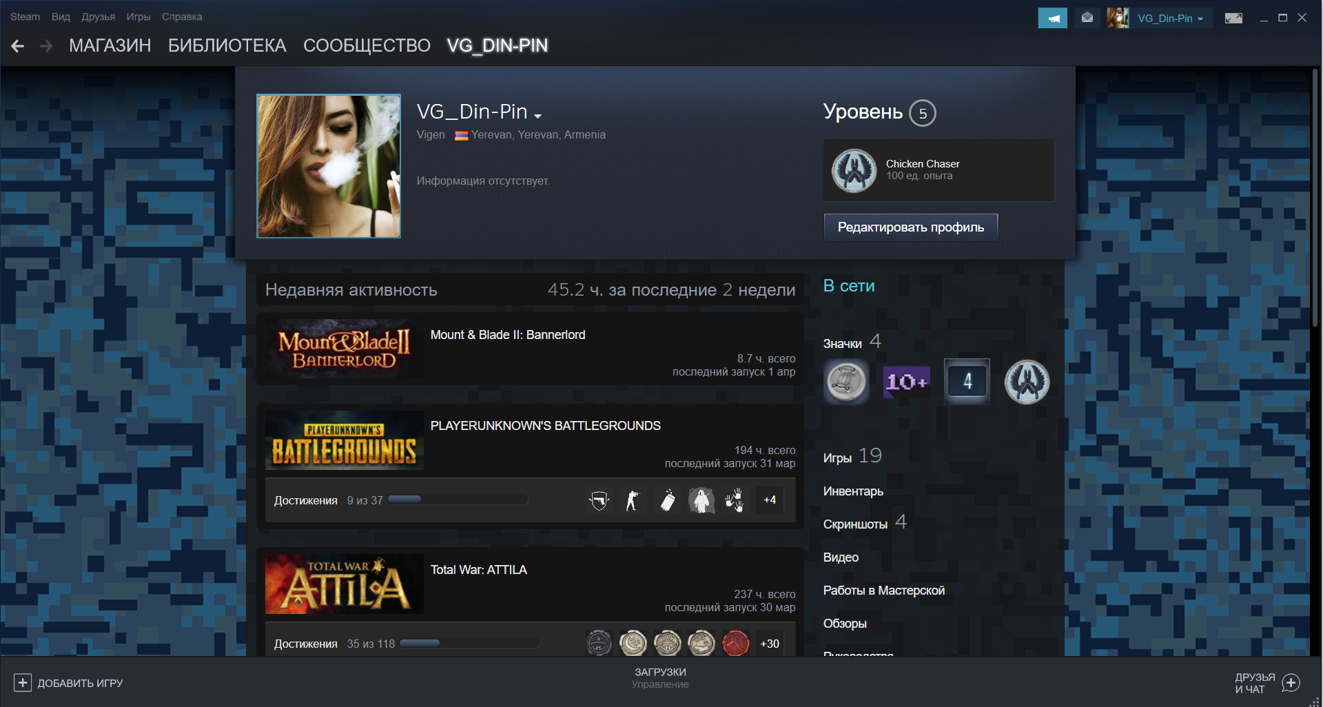Open the Вид menu

61,17
